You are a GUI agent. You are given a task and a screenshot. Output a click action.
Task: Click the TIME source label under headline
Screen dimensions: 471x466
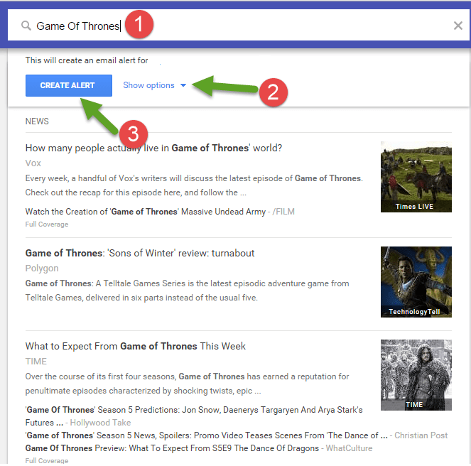point(36,361)
